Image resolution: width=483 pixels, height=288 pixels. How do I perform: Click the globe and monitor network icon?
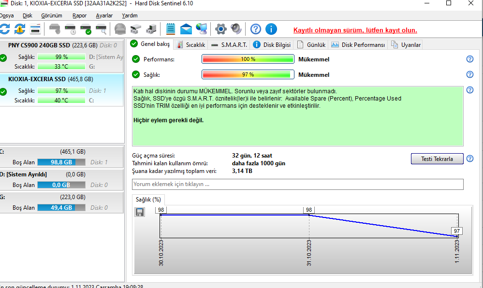[202, 29]
